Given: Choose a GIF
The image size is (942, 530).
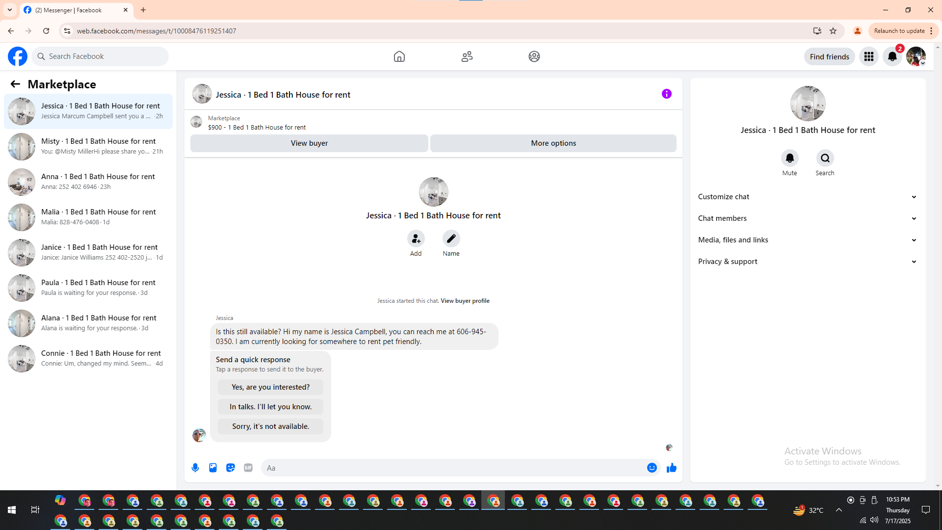Looking at the screenshot, I should point(248,468).
